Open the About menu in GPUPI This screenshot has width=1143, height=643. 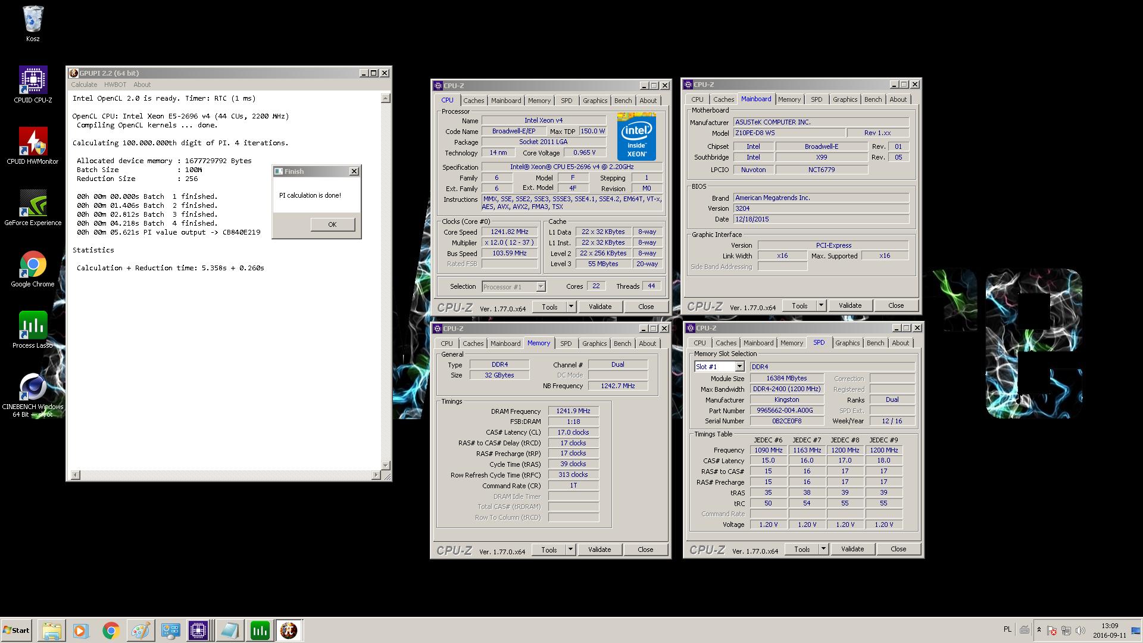[142, 85]
